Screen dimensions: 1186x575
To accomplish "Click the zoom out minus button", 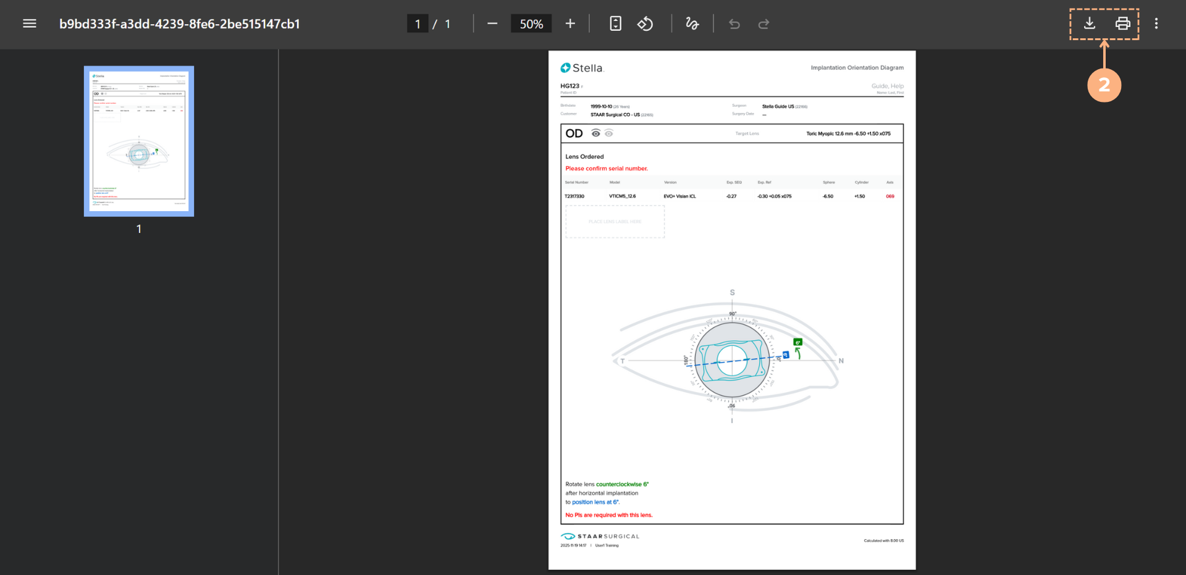I will (492, 23).
